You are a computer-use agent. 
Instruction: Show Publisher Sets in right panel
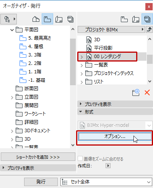pyautogui.click(x=147, y=19)
